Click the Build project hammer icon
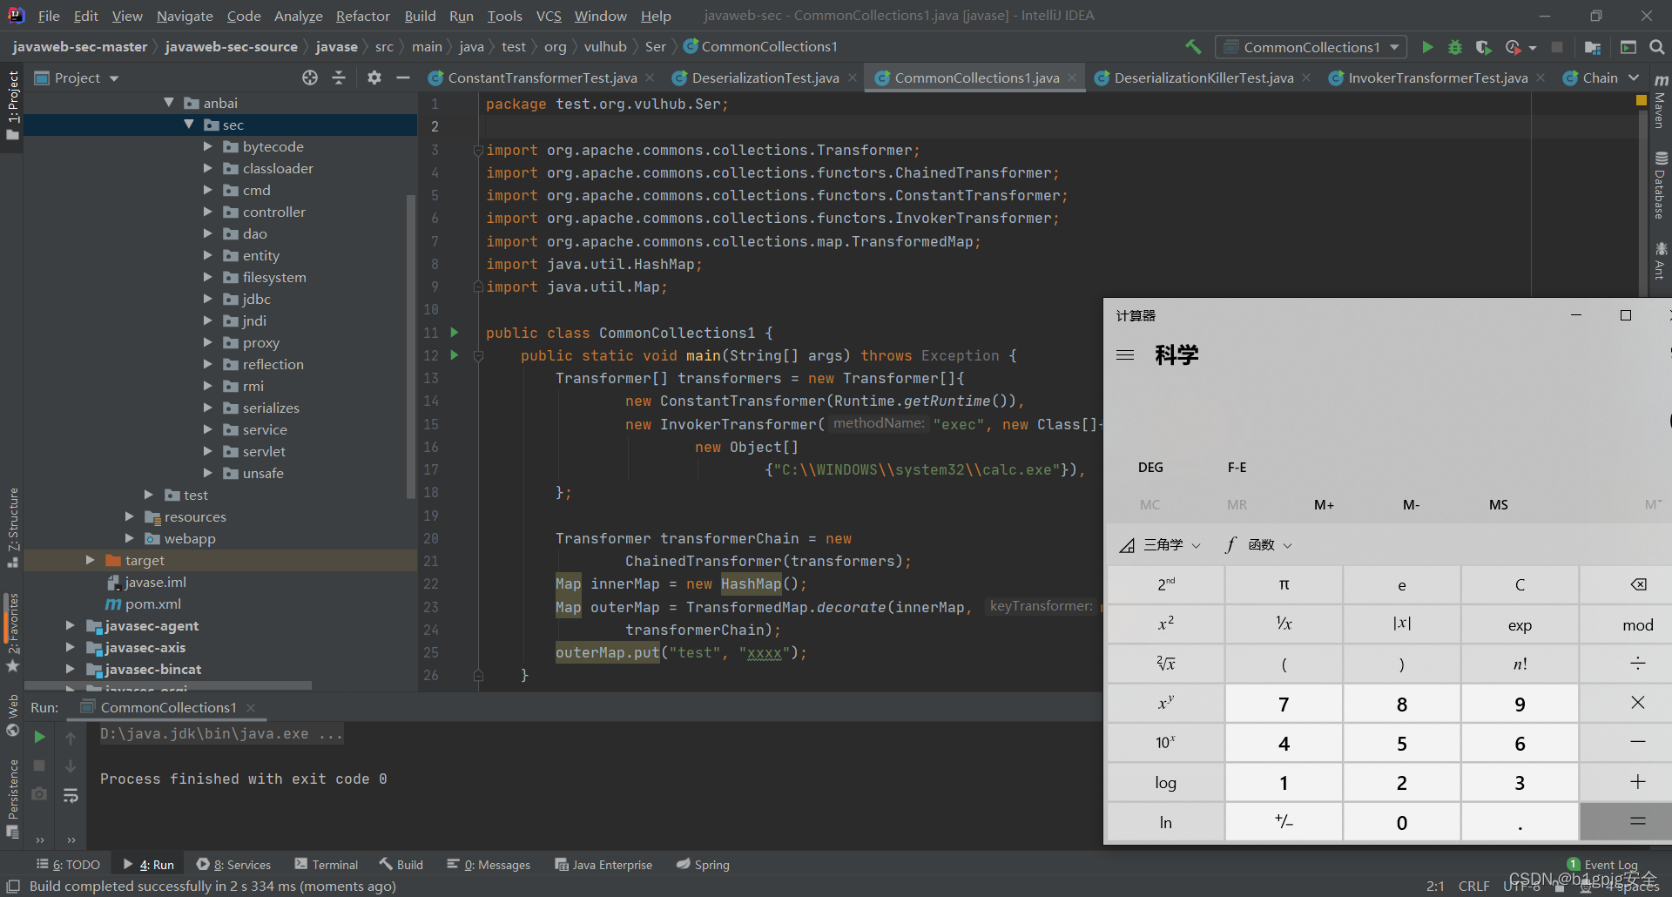Image resolution: width=1672 pixels, height=897 pixels. (x=1193, y=47)
